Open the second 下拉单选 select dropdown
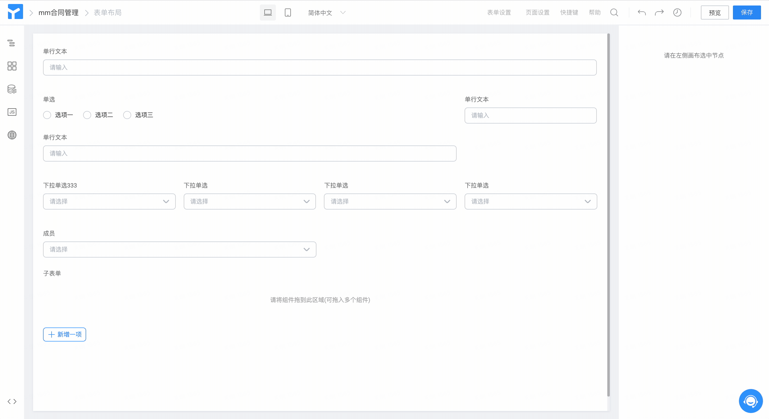The width and height of the screenshot is (769, 419). pos(250,201)
